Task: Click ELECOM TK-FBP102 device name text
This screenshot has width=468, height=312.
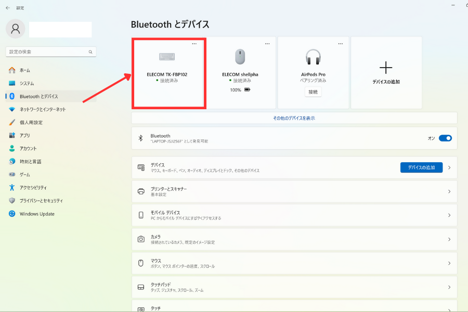Action: (x=167, y=74)
